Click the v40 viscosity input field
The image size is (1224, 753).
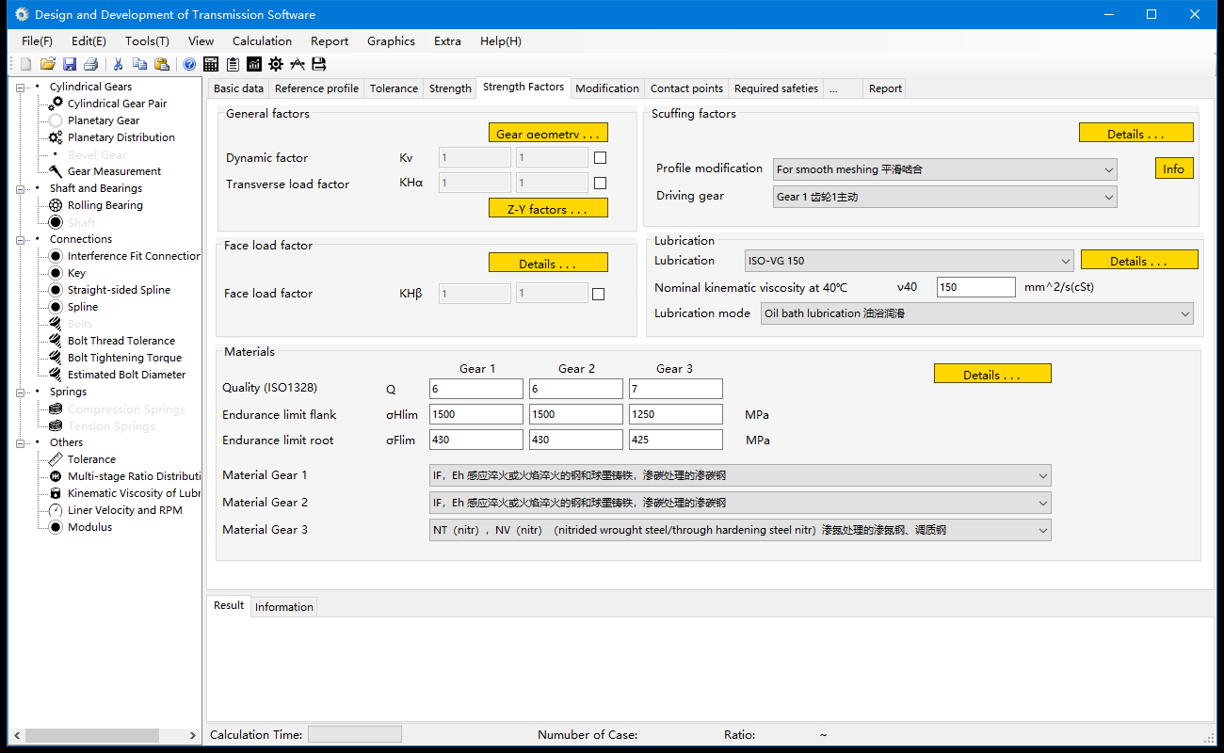975,287
